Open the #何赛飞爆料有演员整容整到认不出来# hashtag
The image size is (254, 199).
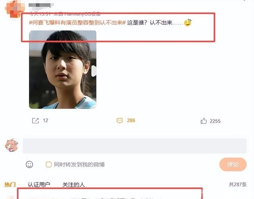coord(77,23)
